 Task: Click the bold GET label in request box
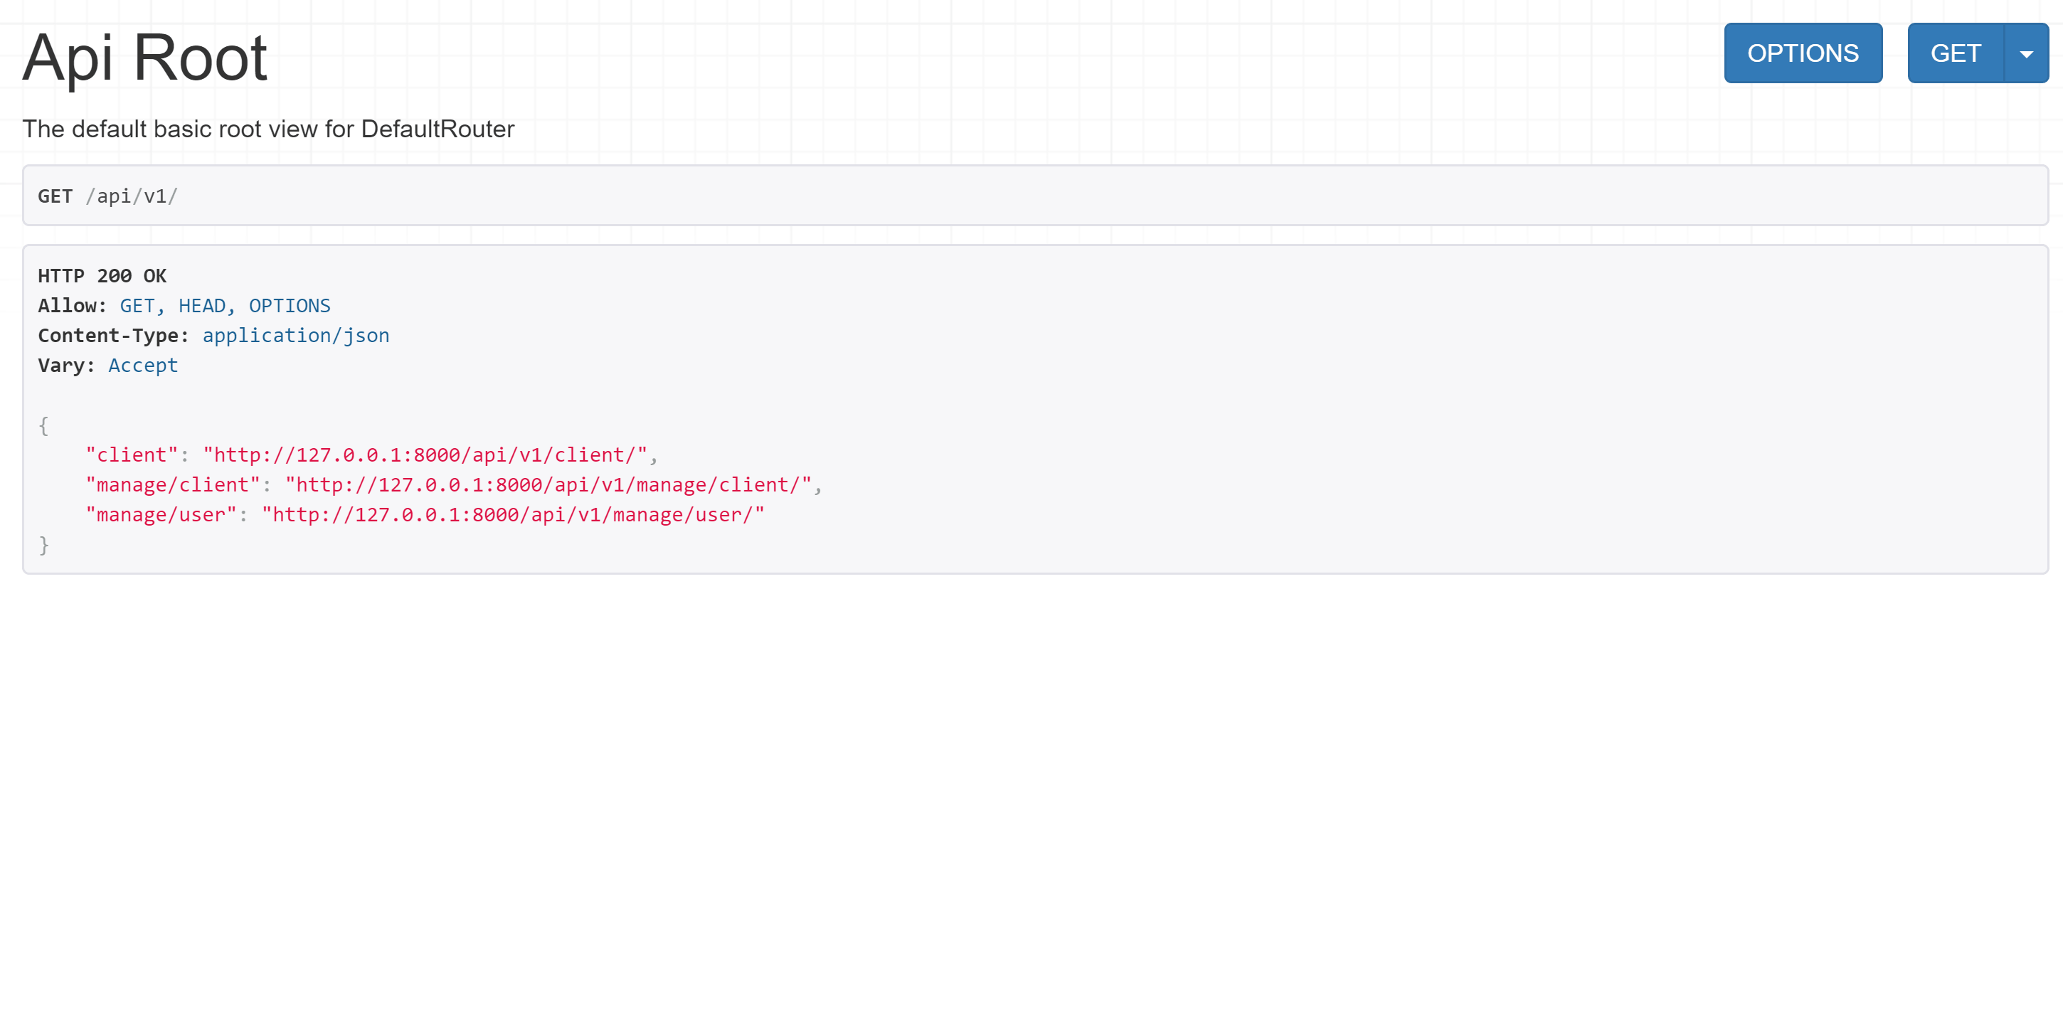[x=55, y=196]
